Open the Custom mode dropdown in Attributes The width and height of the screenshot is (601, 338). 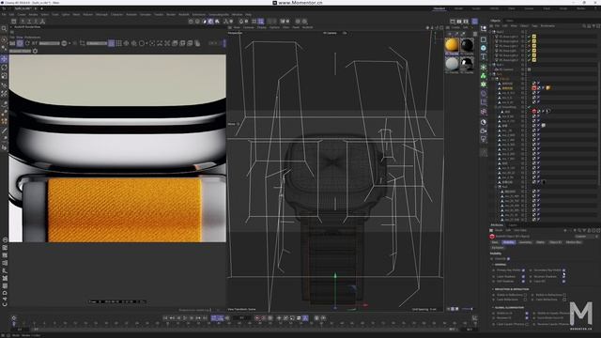coord(586,237)
